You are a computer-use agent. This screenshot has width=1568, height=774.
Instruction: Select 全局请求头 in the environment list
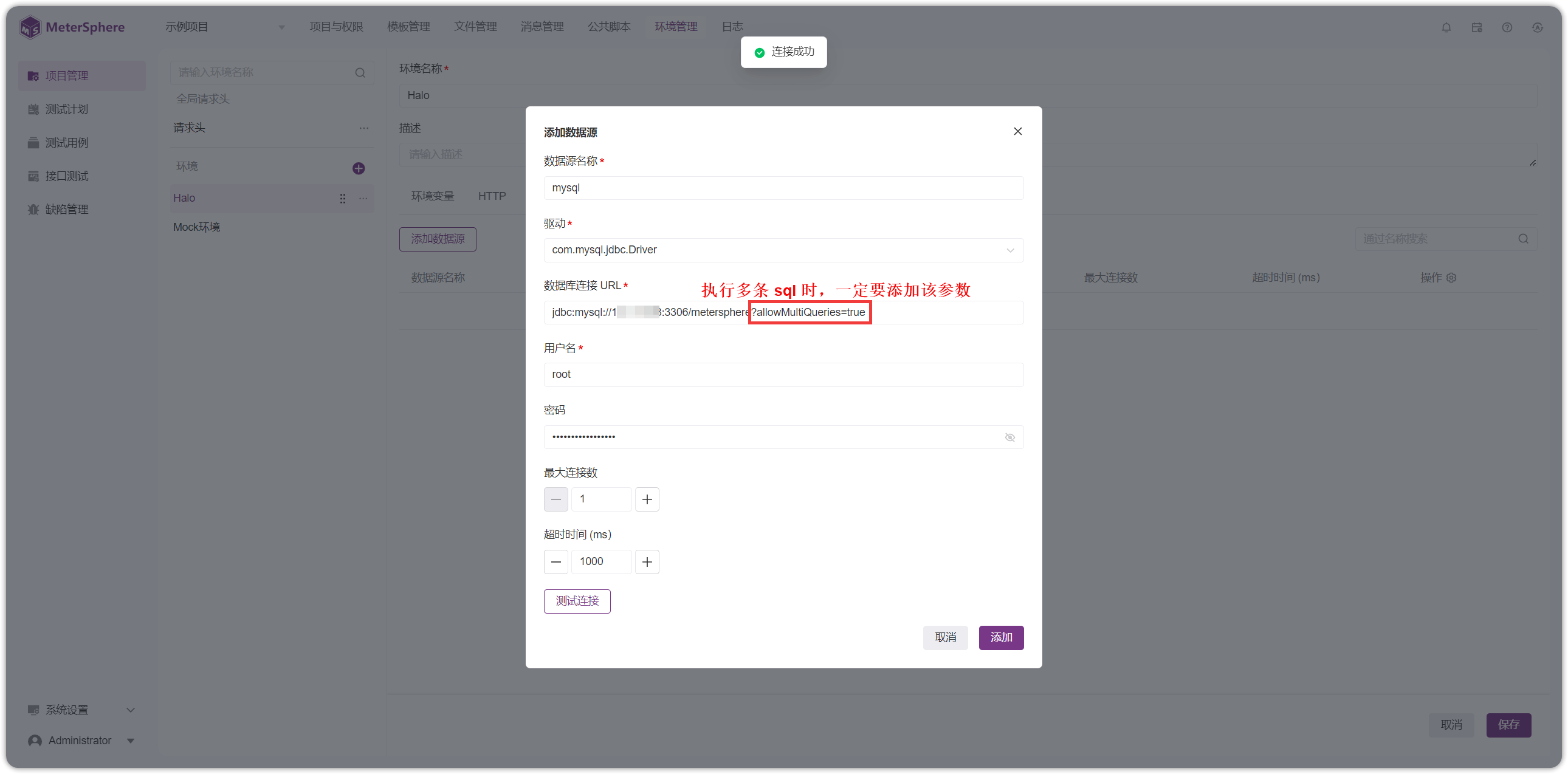click(x=203, y=99)
